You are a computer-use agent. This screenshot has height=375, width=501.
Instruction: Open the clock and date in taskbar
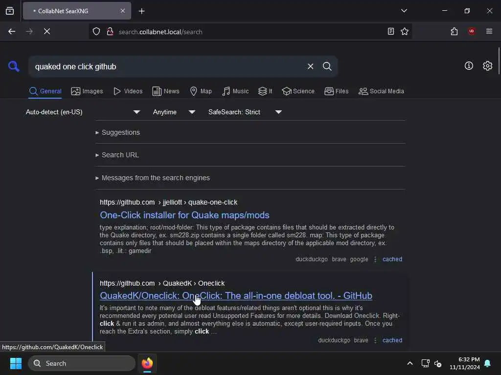point(464,363)
